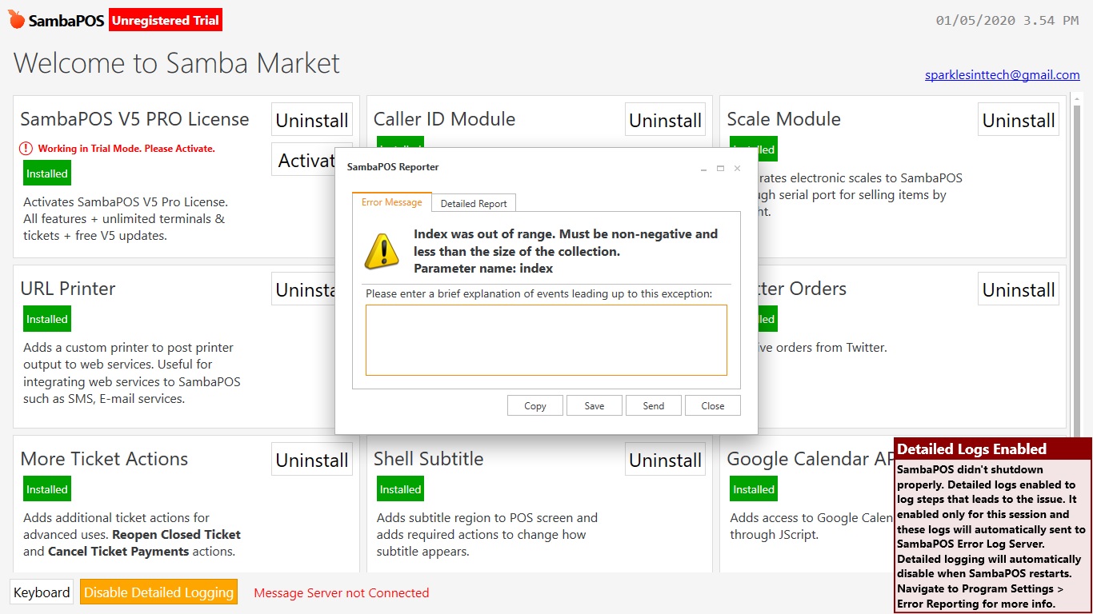The width and height of the screenshot is (1093, 614).
Task: Click the SambaPOS apple logo icon
Action: (17, 20)
